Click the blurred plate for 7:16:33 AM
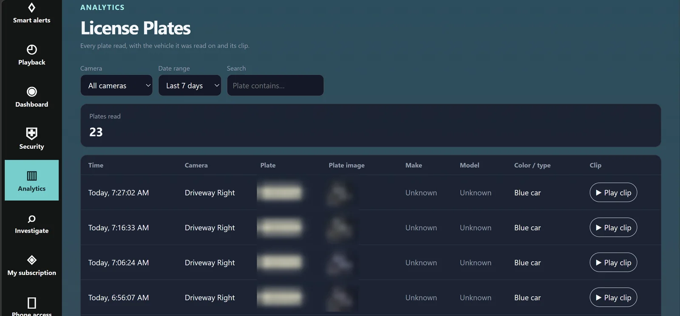This screenshot has width=680, height=316. 281,228
